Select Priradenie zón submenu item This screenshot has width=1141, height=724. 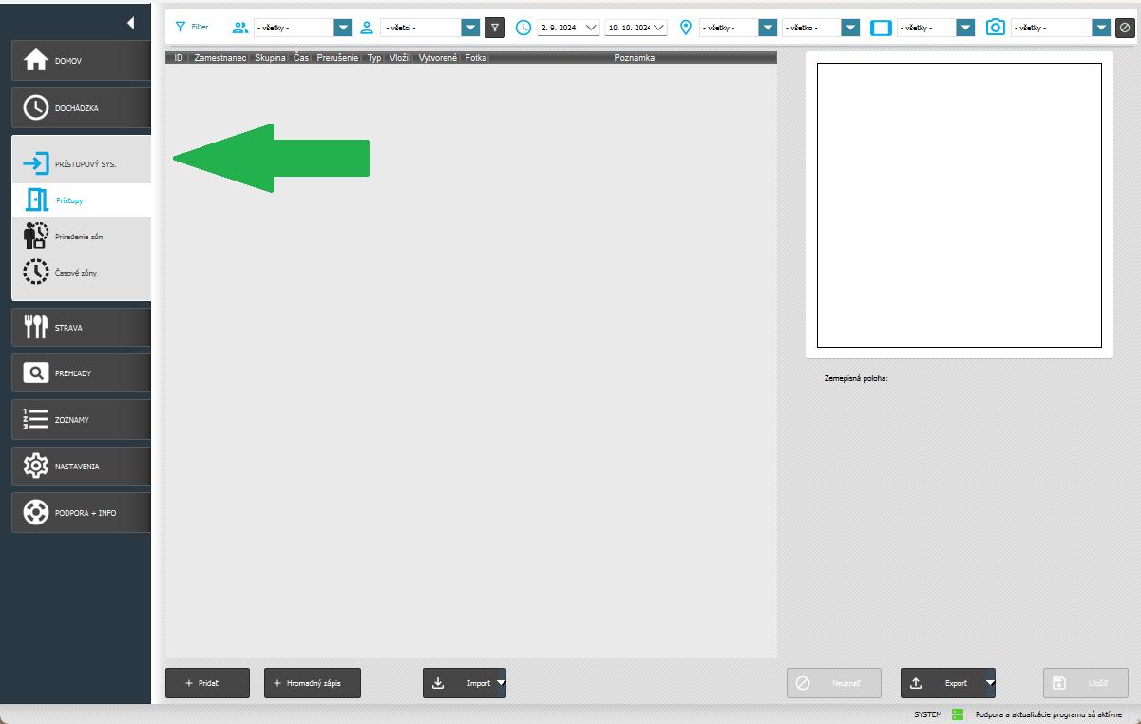coord(78,237)
